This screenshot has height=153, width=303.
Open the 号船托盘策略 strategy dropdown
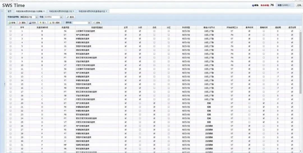click(x=37, y=17)
